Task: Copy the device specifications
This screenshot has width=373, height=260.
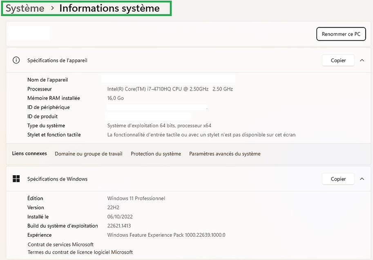Action: [338, 61]
